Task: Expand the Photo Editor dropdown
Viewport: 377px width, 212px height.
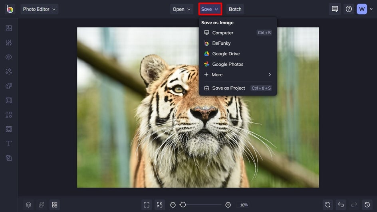Action: (39, 9)
